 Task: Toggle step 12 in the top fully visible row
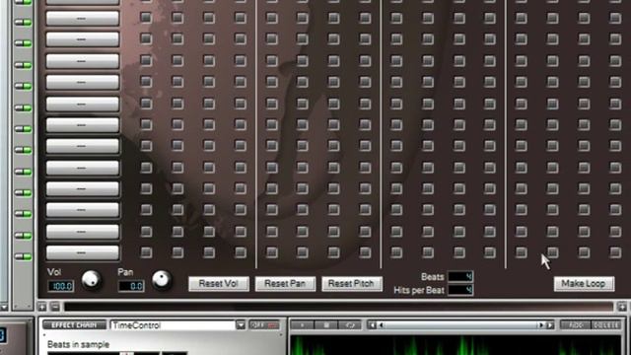(490, 18)
